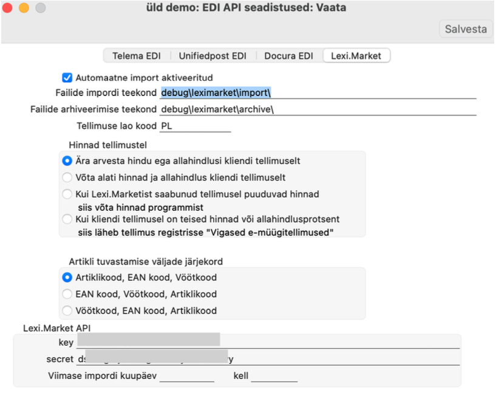
Task: Click the kell time field
Action: [x=274, y=376]
